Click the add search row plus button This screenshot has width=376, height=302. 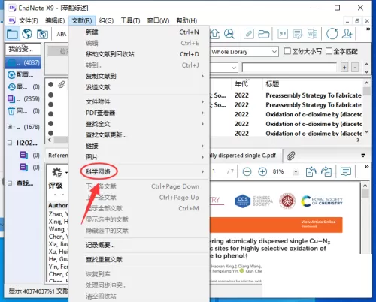(x=344, y=68)
